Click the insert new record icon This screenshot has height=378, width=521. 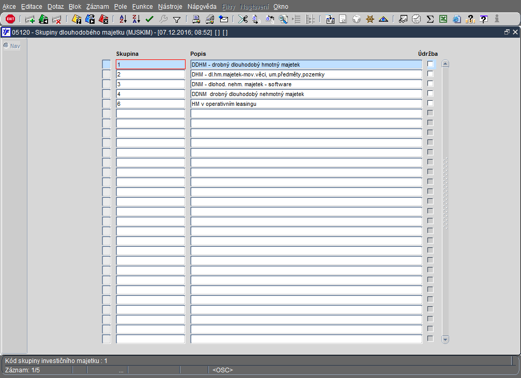click(30, 19)
